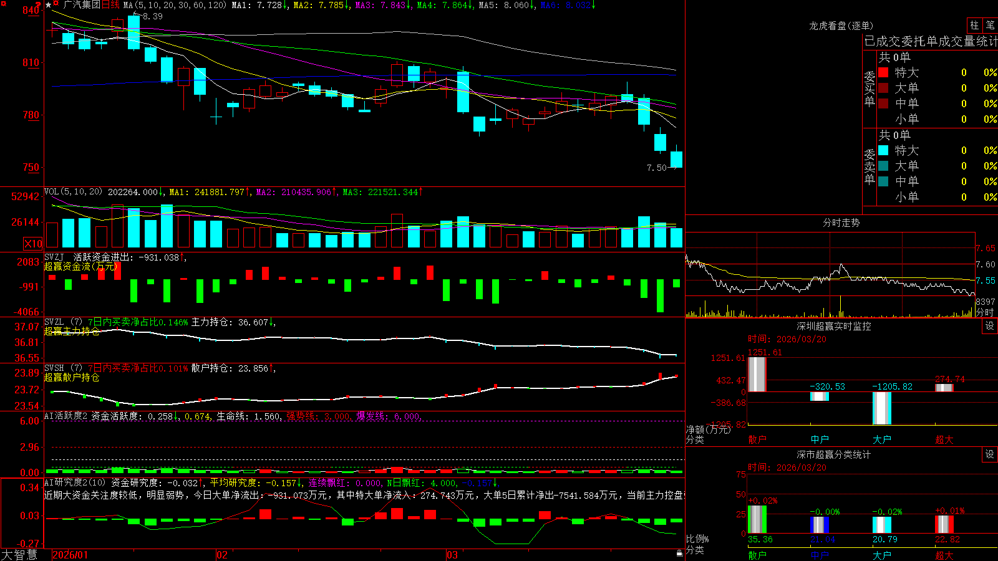The width and height of the screenshot is (998, 561).
Task: Switch to 笔 (tick) view in 龙虎看盘
Action: point(990,25)
